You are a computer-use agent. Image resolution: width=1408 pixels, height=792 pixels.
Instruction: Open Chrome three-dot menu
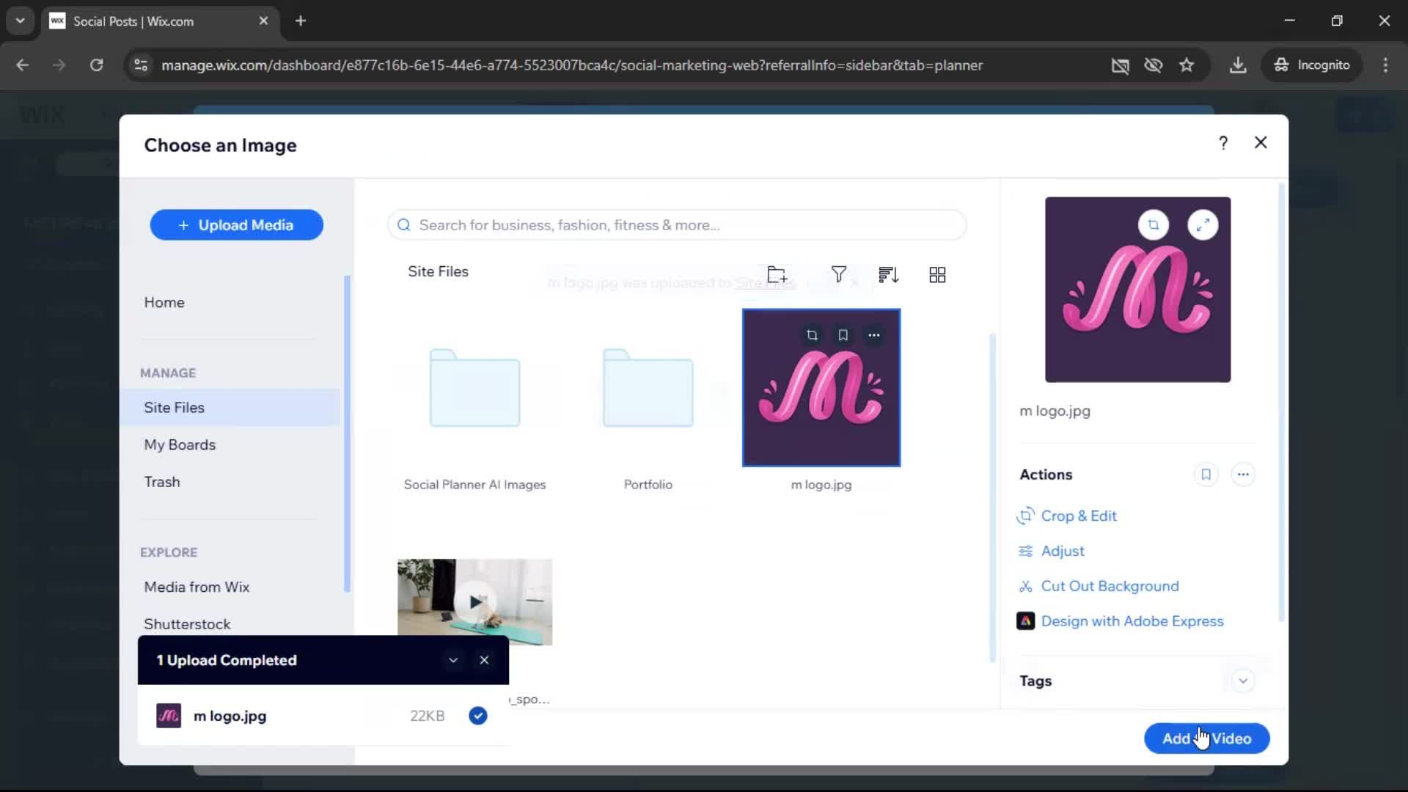click(x=1385, y=65)
